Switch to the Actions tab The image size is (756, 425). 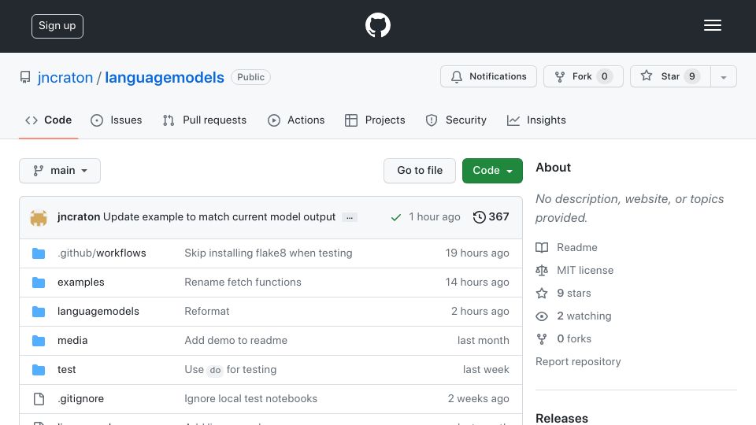(296, 120)
